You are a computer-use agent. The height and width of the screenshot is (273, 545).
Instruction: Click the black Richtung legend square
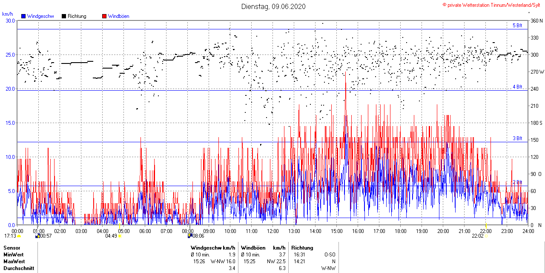click(x=64, y=16)
